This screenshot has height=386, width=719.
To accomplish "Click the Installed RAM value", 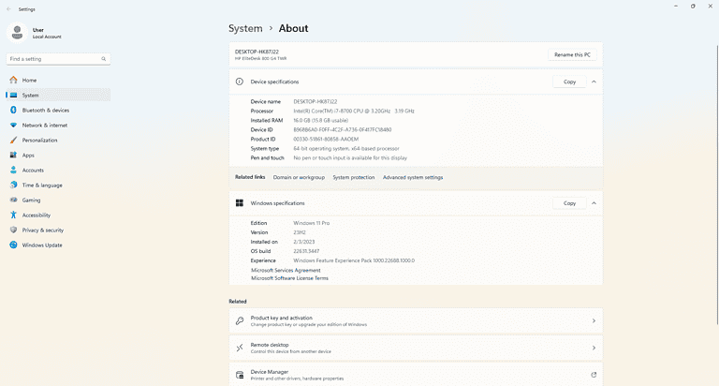I will pos(321,120).
